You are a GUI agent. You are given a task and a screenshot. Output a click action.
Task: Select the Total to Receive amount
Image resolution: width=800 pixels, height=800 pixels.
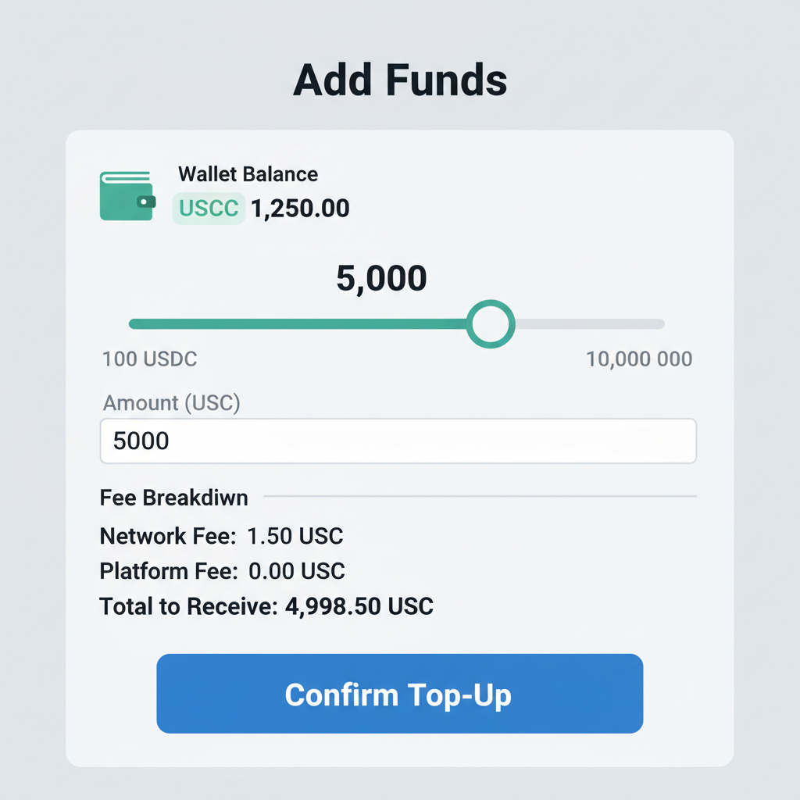[359, 606]
